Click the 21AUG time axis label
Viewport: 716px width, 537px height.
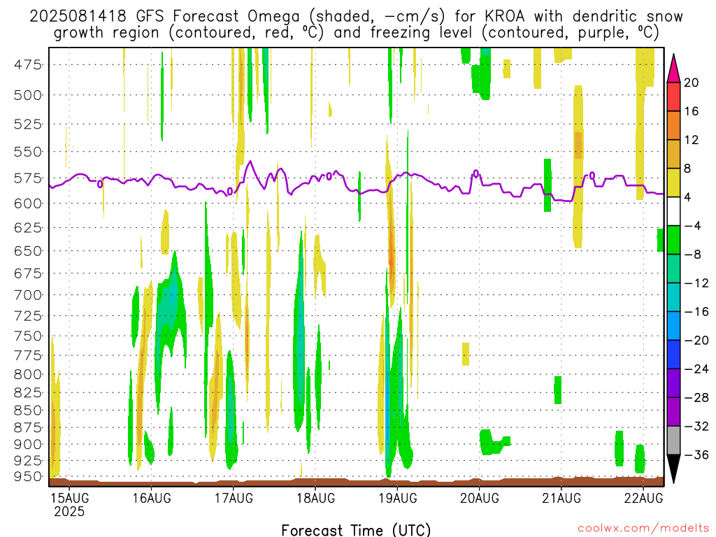(561, 498)
